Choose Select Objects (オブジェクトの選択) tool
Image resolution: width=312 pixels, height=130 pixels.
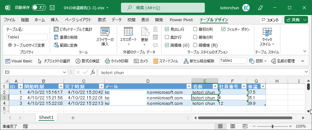[54, 61]
